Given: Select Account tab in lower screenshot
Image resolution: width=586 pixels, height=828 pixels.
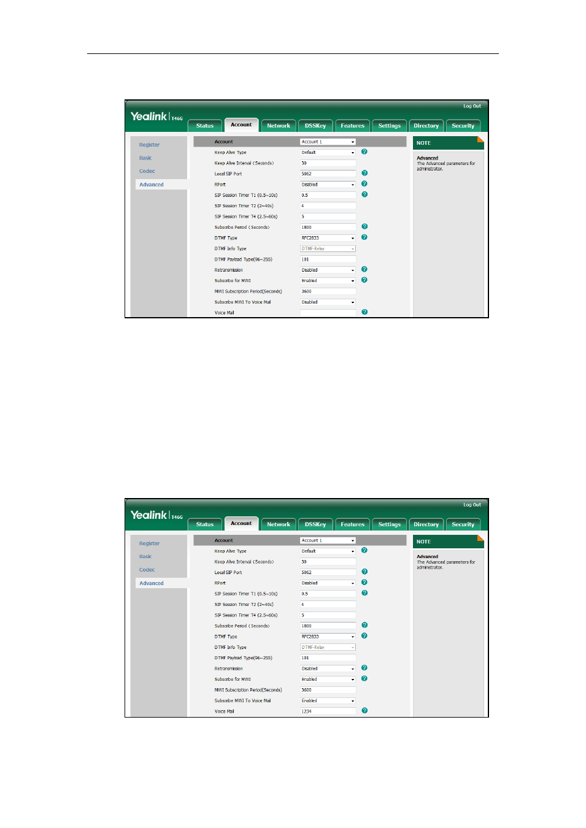Looking at the screenshot, I should coord(241,523).
